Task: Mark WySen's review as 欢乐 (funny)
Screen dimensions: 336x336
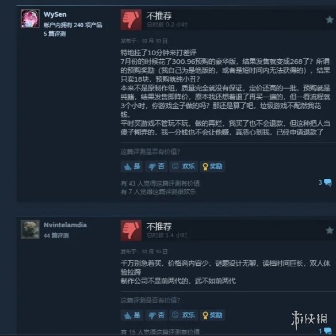Action: 184,166
